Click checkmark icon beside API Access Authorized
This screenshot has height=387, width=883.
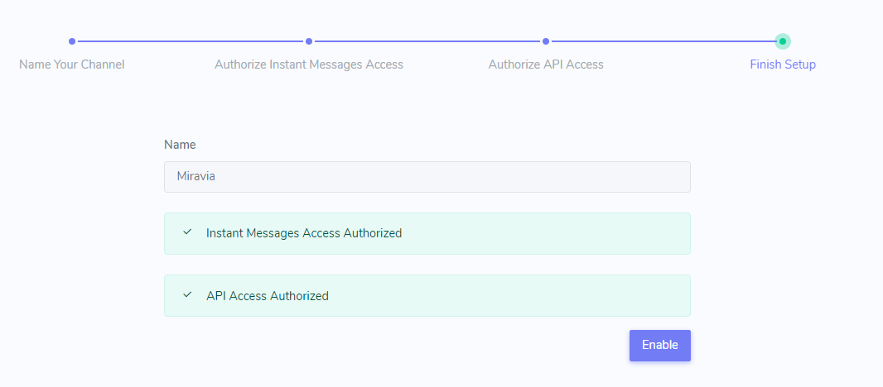tap(187, 295)
